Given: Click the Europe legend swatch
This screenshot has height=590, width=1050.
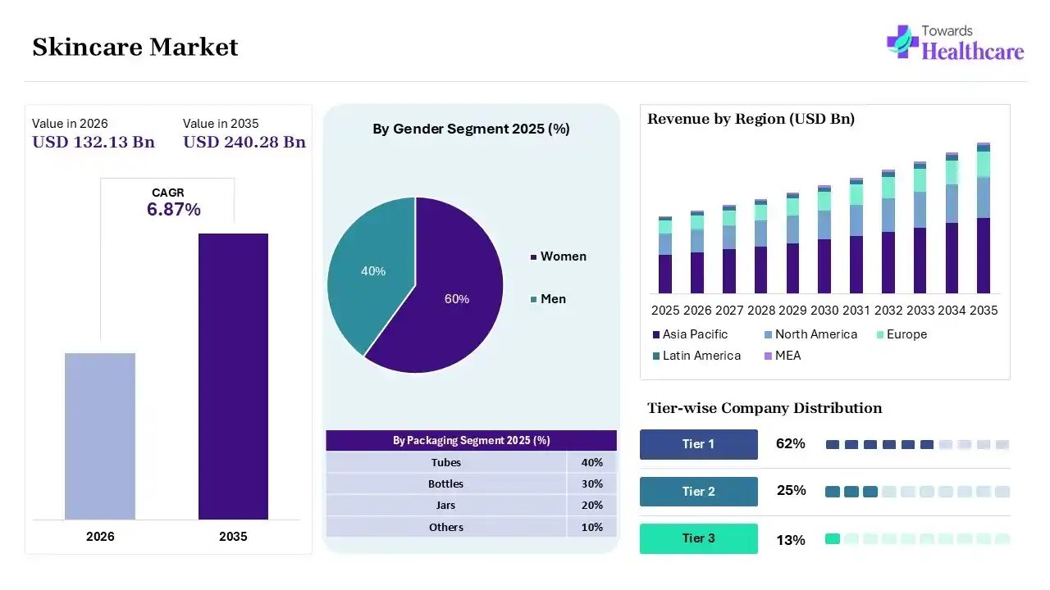Looking at the screenshot, I should [x=879, y=335].
